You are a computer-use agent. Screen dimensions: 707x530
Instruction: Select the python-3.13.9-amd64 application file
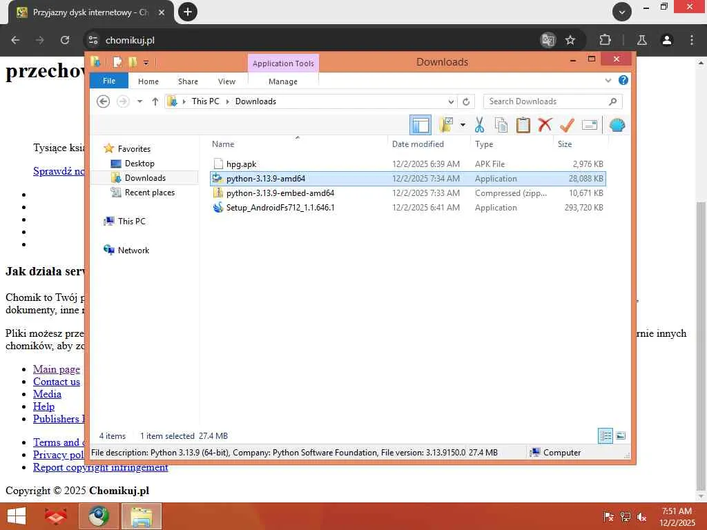[x=407, y=179]
